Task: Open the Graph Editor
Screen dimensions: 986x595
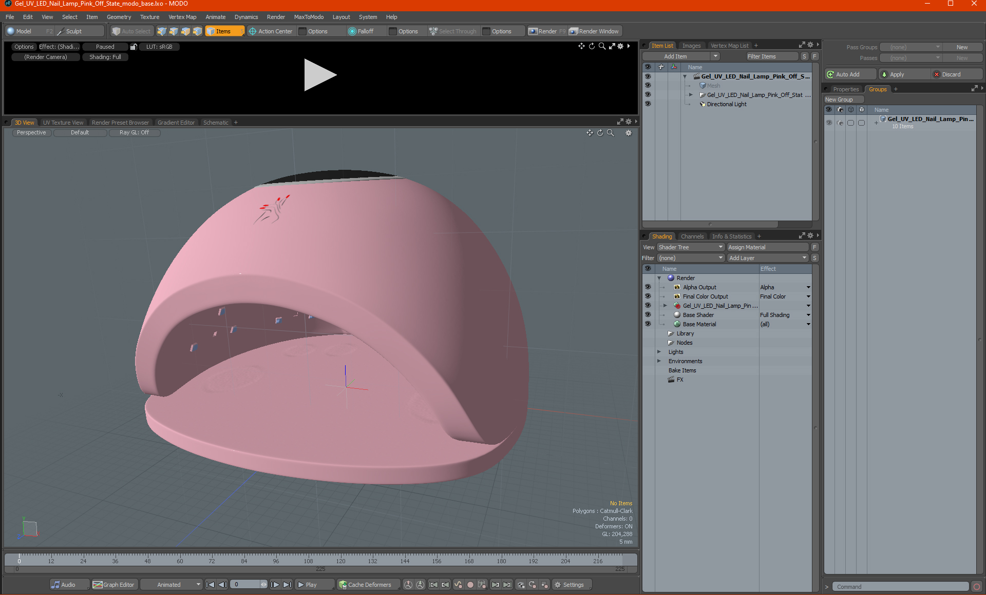Action: pyautogui.click(x=114, y=585)
